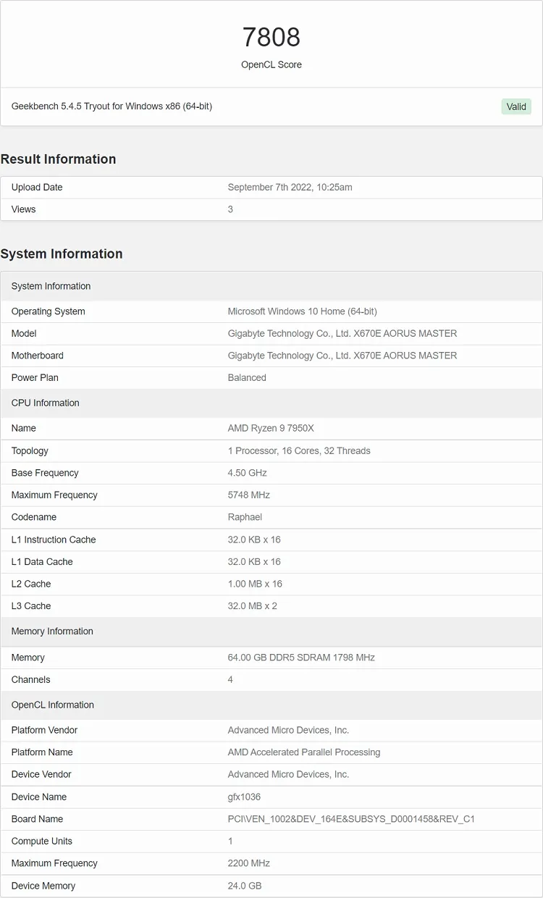This screenshot has width=543, height=898.
Task: Click the September 7th 2022 upload date value
Action: point(290,187)
